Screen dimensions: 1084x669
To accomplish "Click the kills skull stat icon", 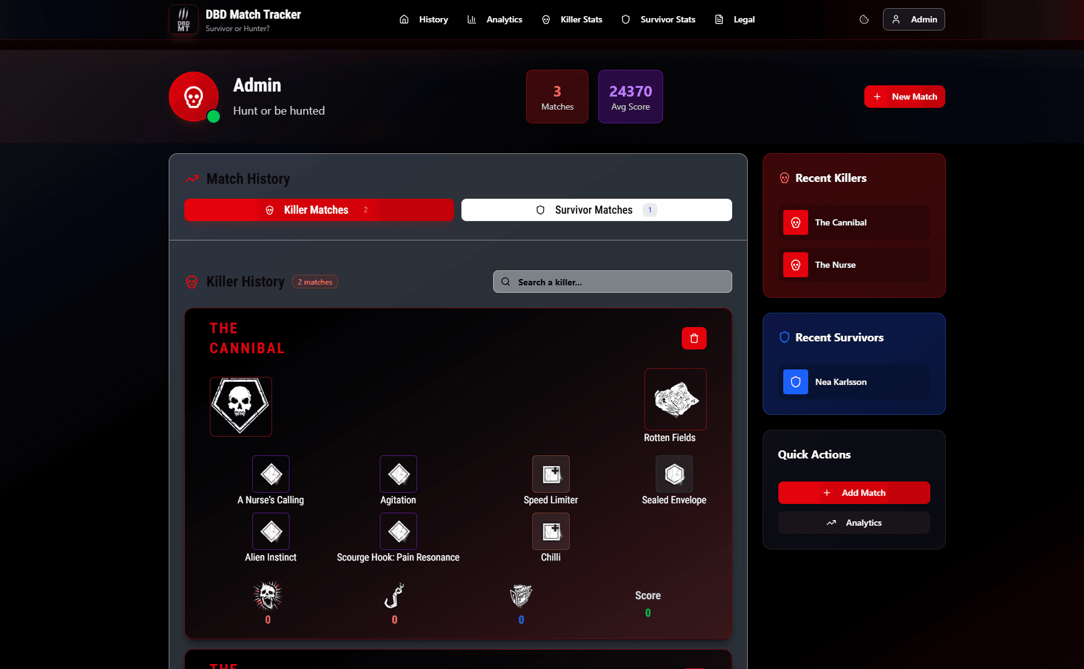I will point(268,596).
